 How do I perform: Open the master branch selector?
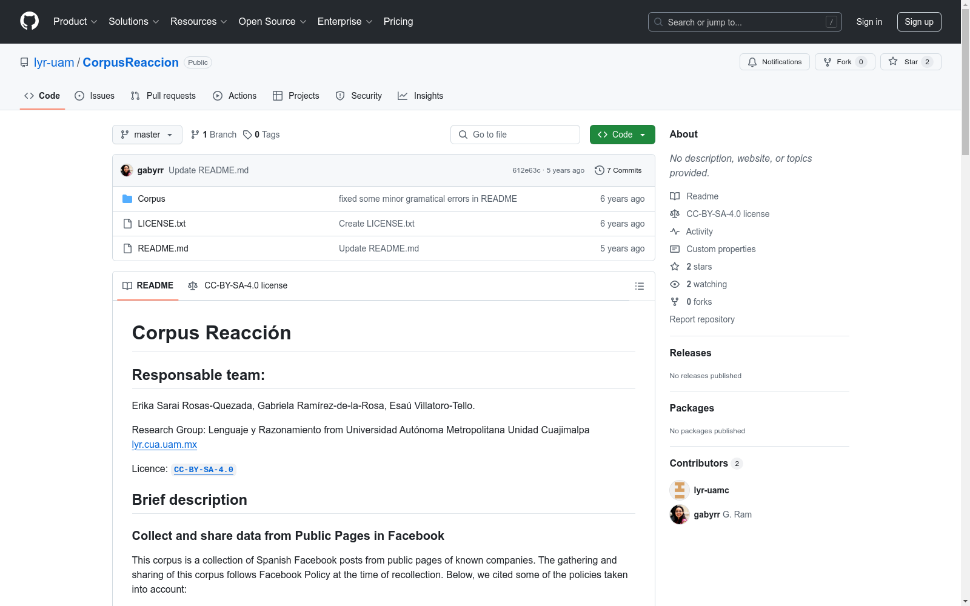coord(147,135)
